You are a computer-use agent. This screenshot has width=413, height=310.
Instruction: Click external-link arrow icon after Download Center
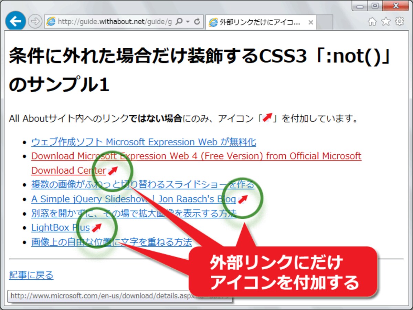point(113,170)
